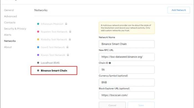This screenshot has height=108, width=194.
Task: Click into the Network Name input
Action: tap(127, 44)
